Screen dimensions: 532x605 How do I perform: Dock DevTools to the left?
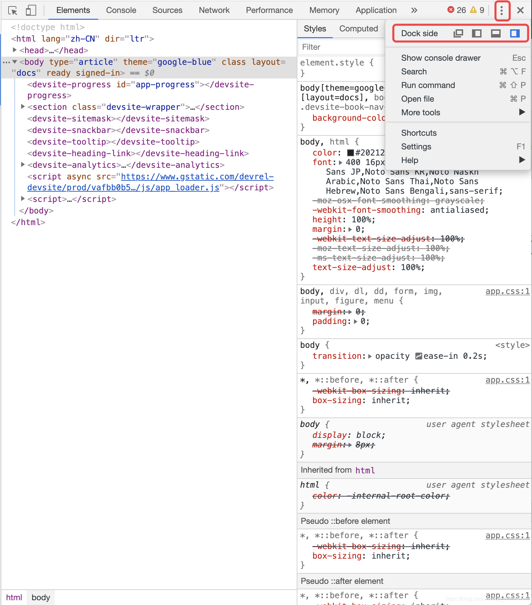coord(477,33)
